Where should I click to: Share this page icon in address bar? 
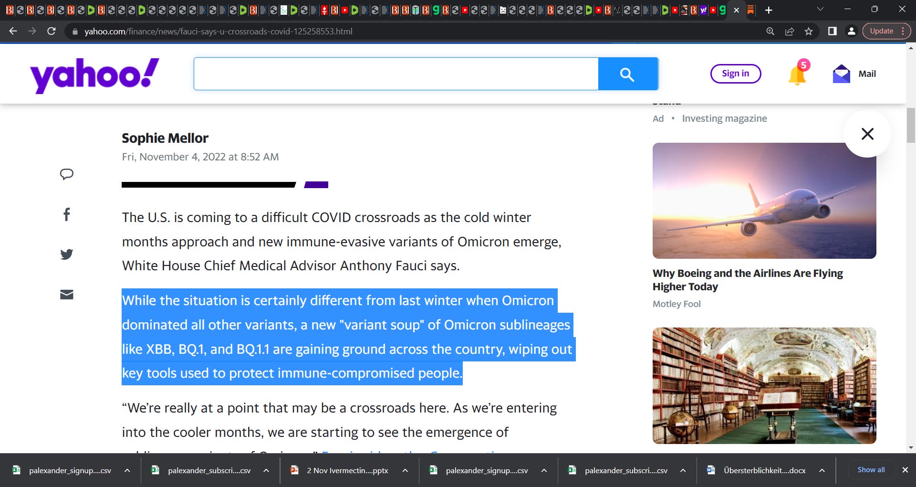[x=790, y=31]
